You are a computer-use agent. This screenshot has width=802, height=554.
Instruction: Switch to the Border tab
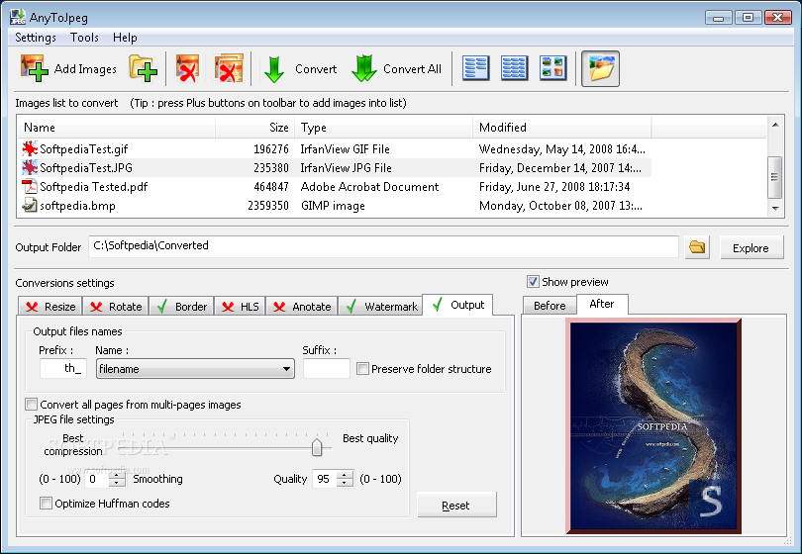[181, 307]
